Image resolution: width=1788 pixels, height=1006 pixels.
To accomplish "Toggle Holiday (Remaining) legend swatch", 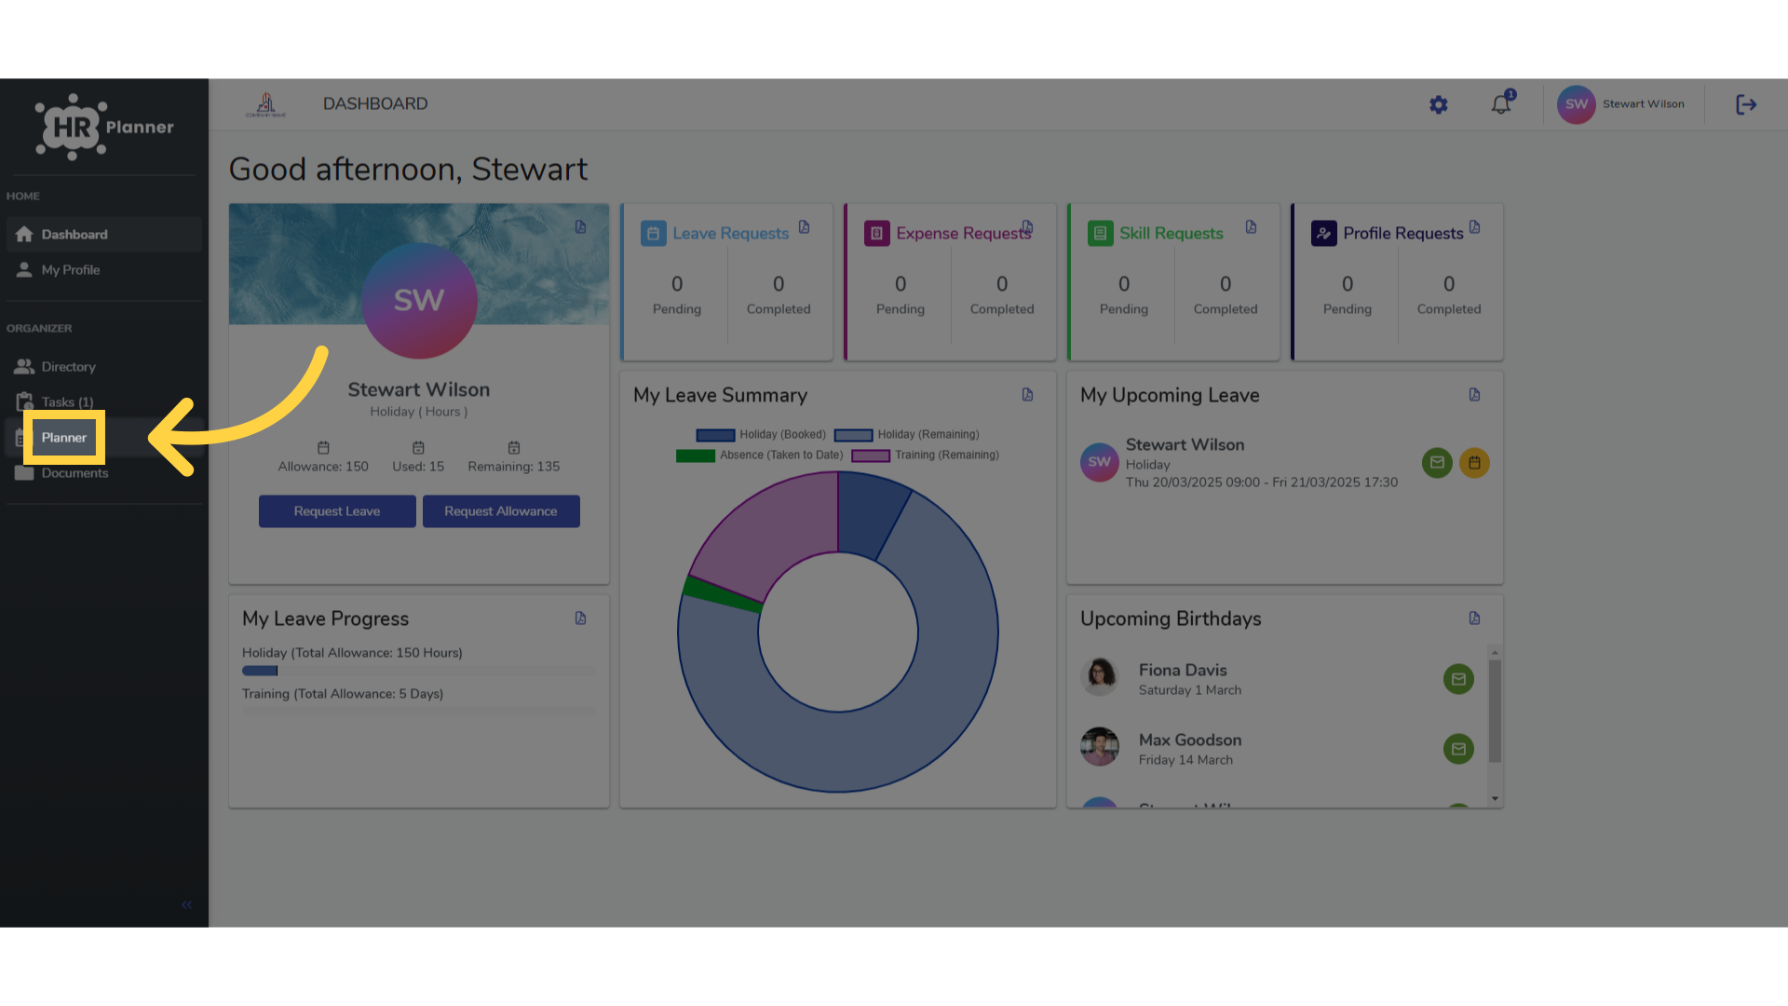I will [853, 435].
